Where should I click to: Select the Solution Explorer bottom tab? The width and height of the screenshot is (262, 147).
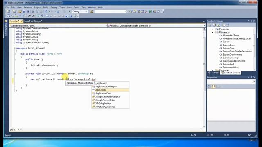[230, 73]
